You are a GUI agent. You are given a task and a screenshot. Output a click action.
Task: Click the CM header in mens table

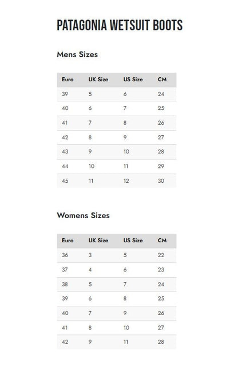[x=162, y=80]
